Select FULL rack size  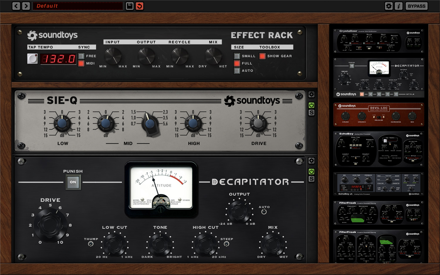(237, 63)
